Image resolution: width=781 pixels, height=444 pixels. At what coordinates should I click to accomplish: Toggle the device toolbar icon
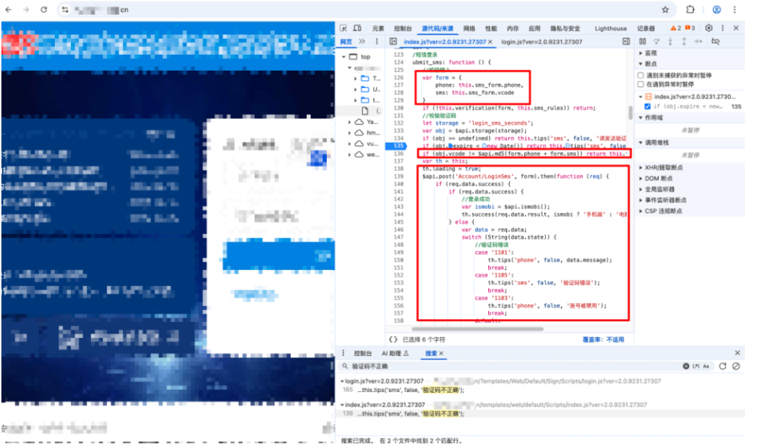358,28
